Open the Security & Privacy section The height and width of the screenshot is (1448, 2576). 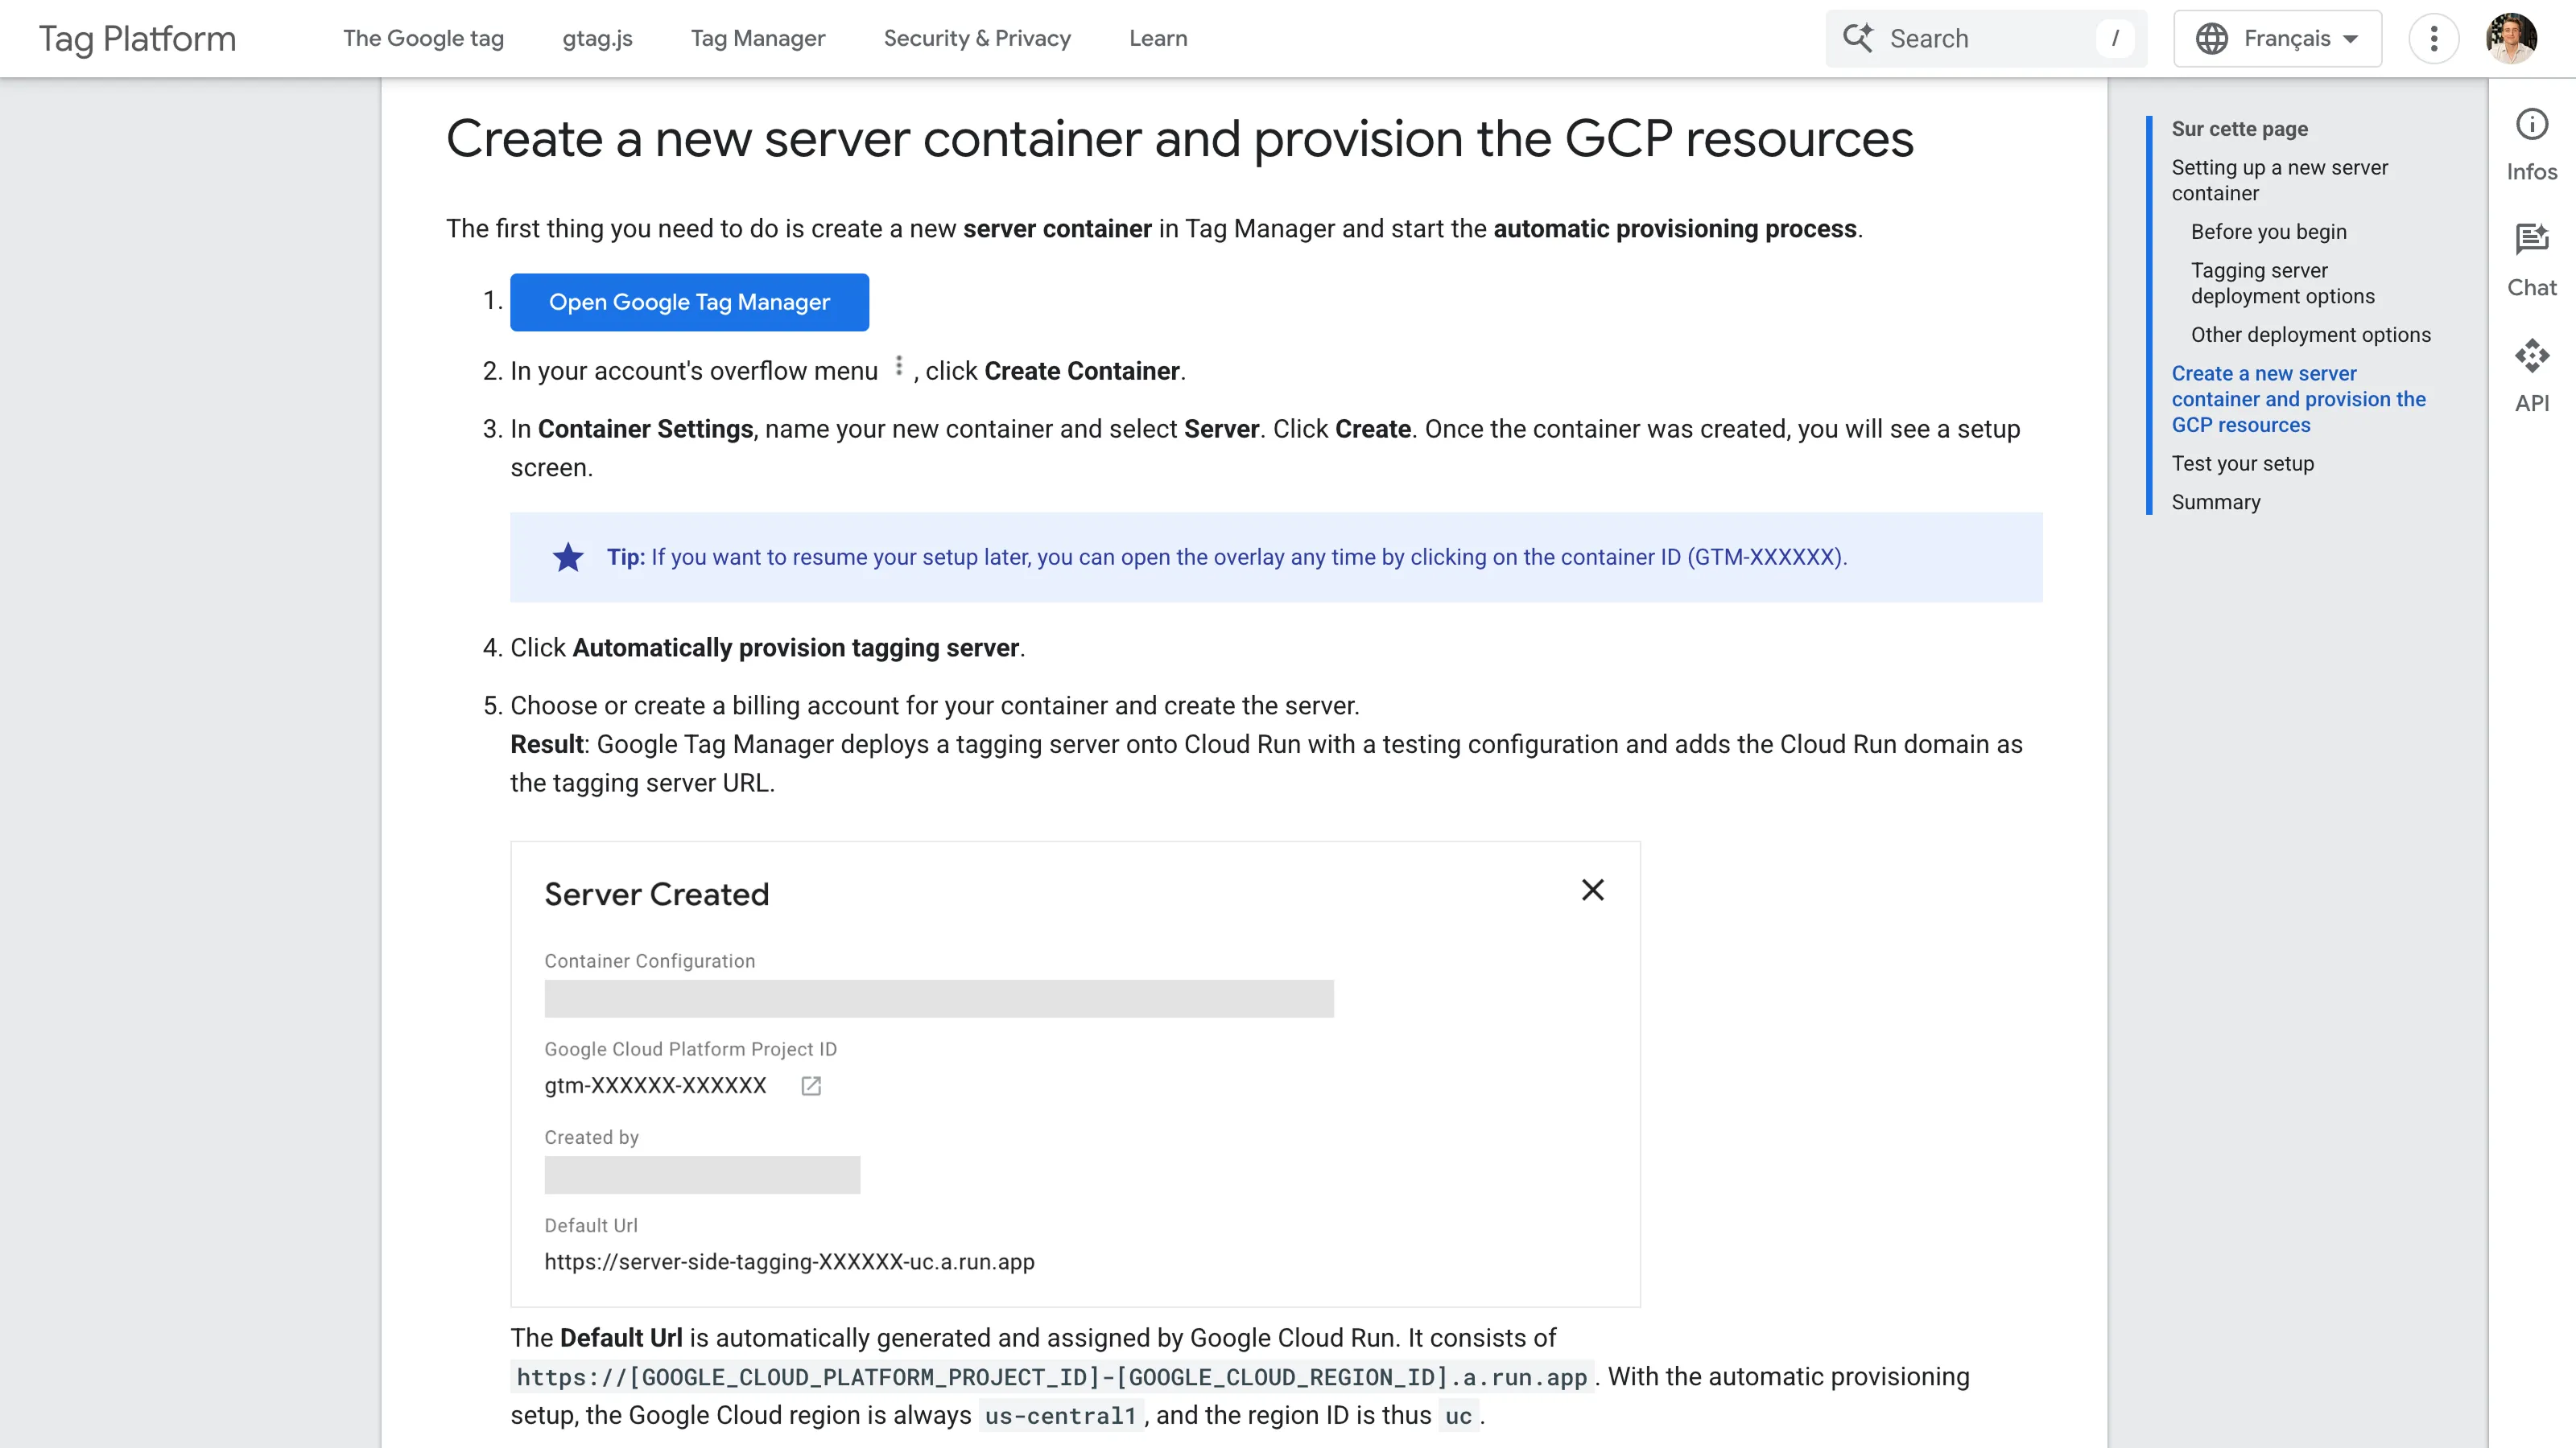pos(977,38)
